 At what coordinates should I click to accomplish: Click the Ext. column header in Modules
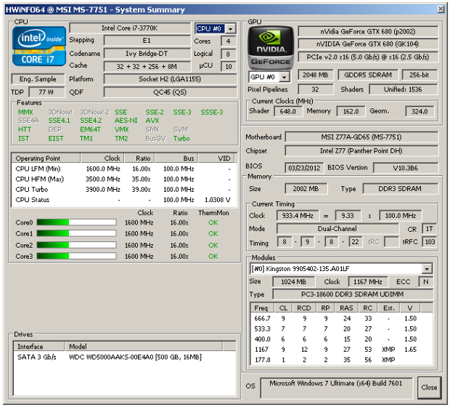coord(389,308)
